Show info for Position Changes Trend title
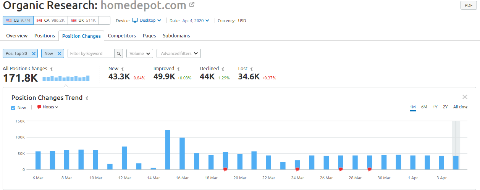Viewport: 480px width, 190px height. pos(87,98)
